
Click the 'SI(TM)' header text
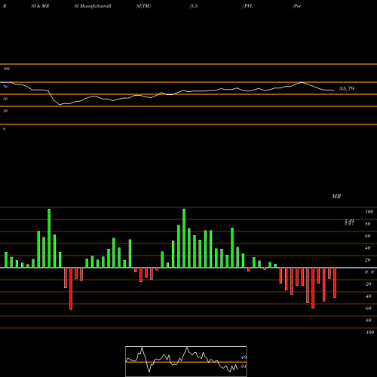pos(143,6)
